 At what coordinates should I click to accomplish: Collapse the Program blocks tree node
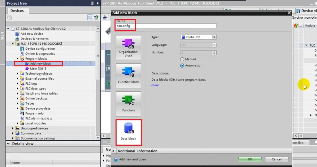click(x=18, y=58)
